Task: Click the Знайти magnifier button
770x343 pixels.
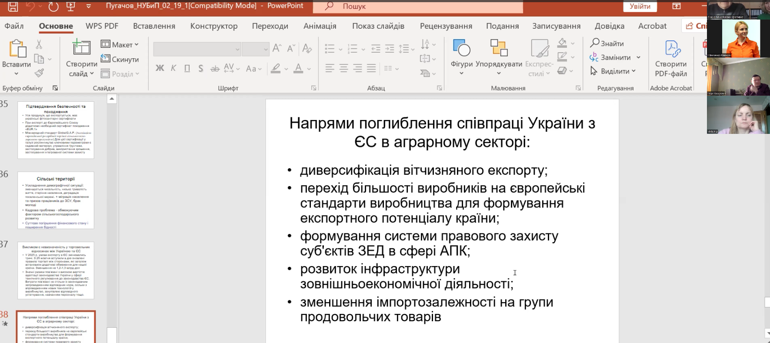Action: (x=607, y=43)
